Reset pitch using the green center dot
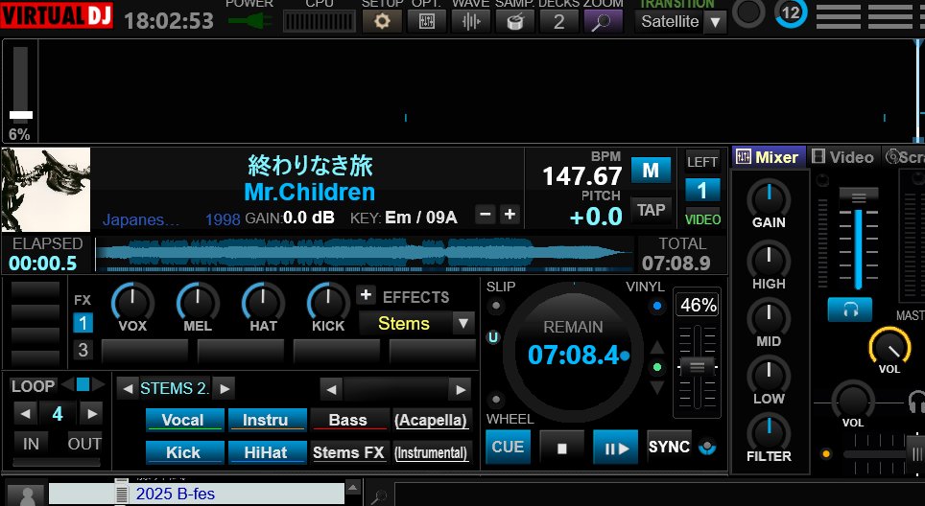 click(657, 368)
